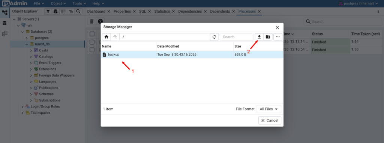Tick the select-all processes header checkbox
The width and height of the screenshot is (384, 143).
92,34
